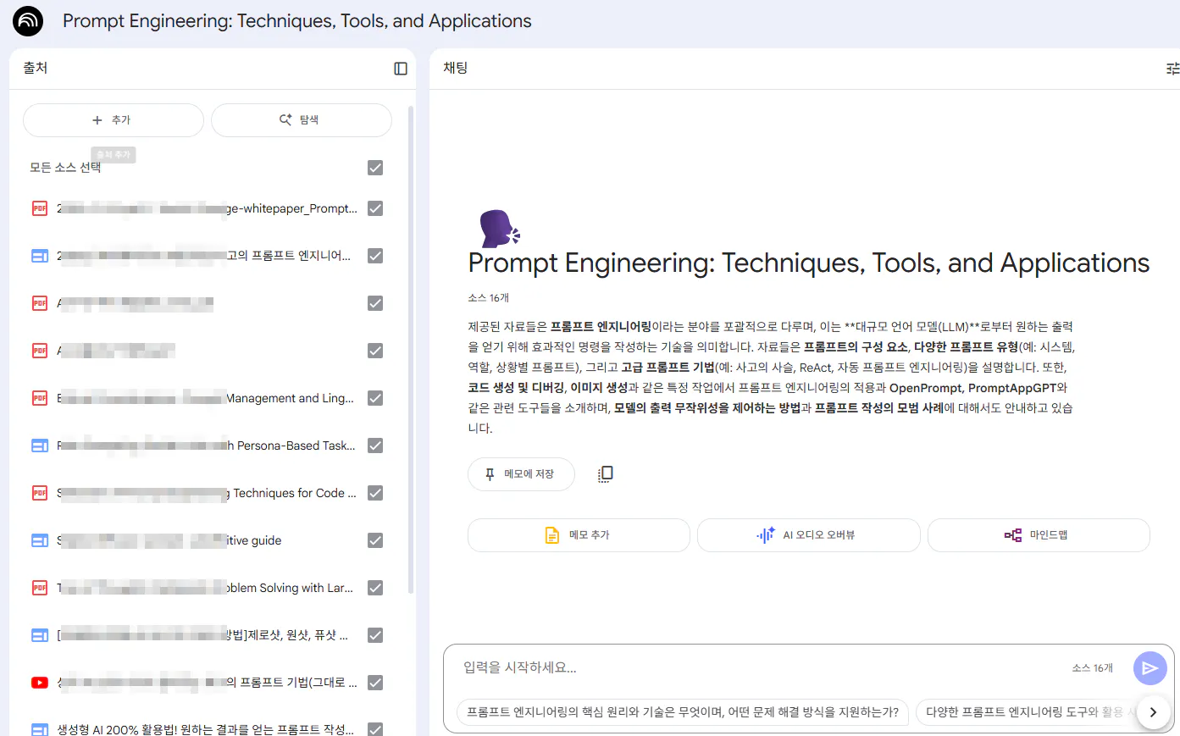1180x736 pixels.
Task: Click the copy summary icon
Action: [605, 474]
